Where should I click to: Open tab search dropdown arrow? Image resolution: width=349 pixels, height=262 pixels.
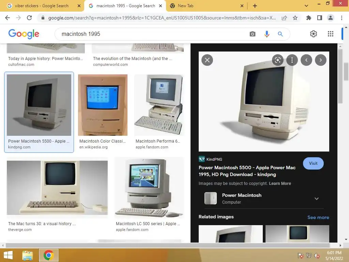click(x=306, y=6)
